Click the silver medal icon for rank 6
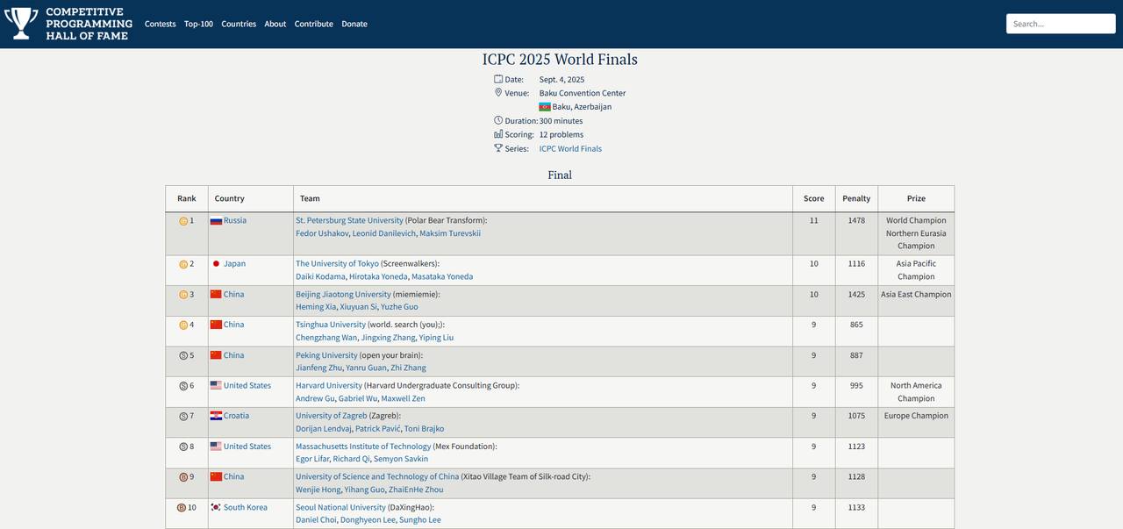This screenshot has width=1123, height=529. pyautogui.click(x=183, y=386)
